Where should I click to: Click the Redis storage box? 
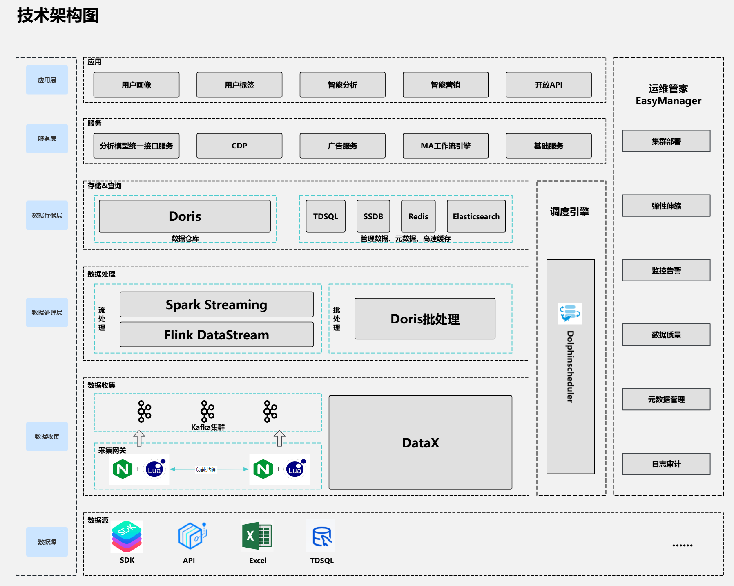(418, 216)
